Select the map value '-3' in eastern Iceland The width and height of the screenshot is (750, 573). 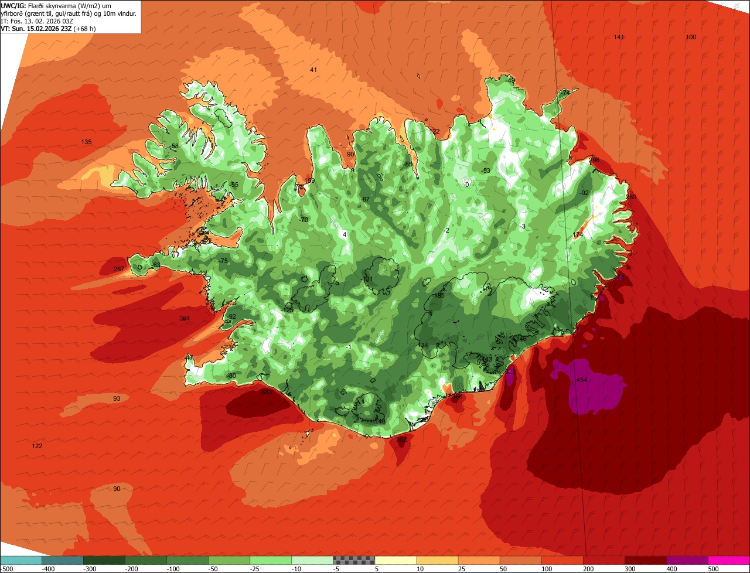click(x=522, y=227)
